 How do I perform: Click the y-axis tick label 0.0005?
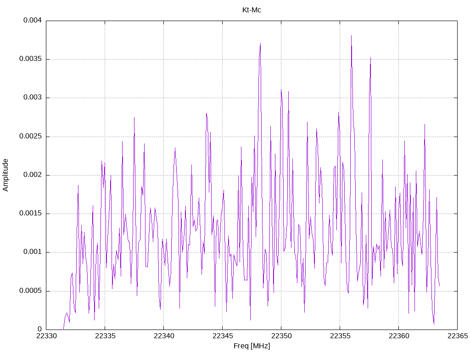tap(31, 291)
